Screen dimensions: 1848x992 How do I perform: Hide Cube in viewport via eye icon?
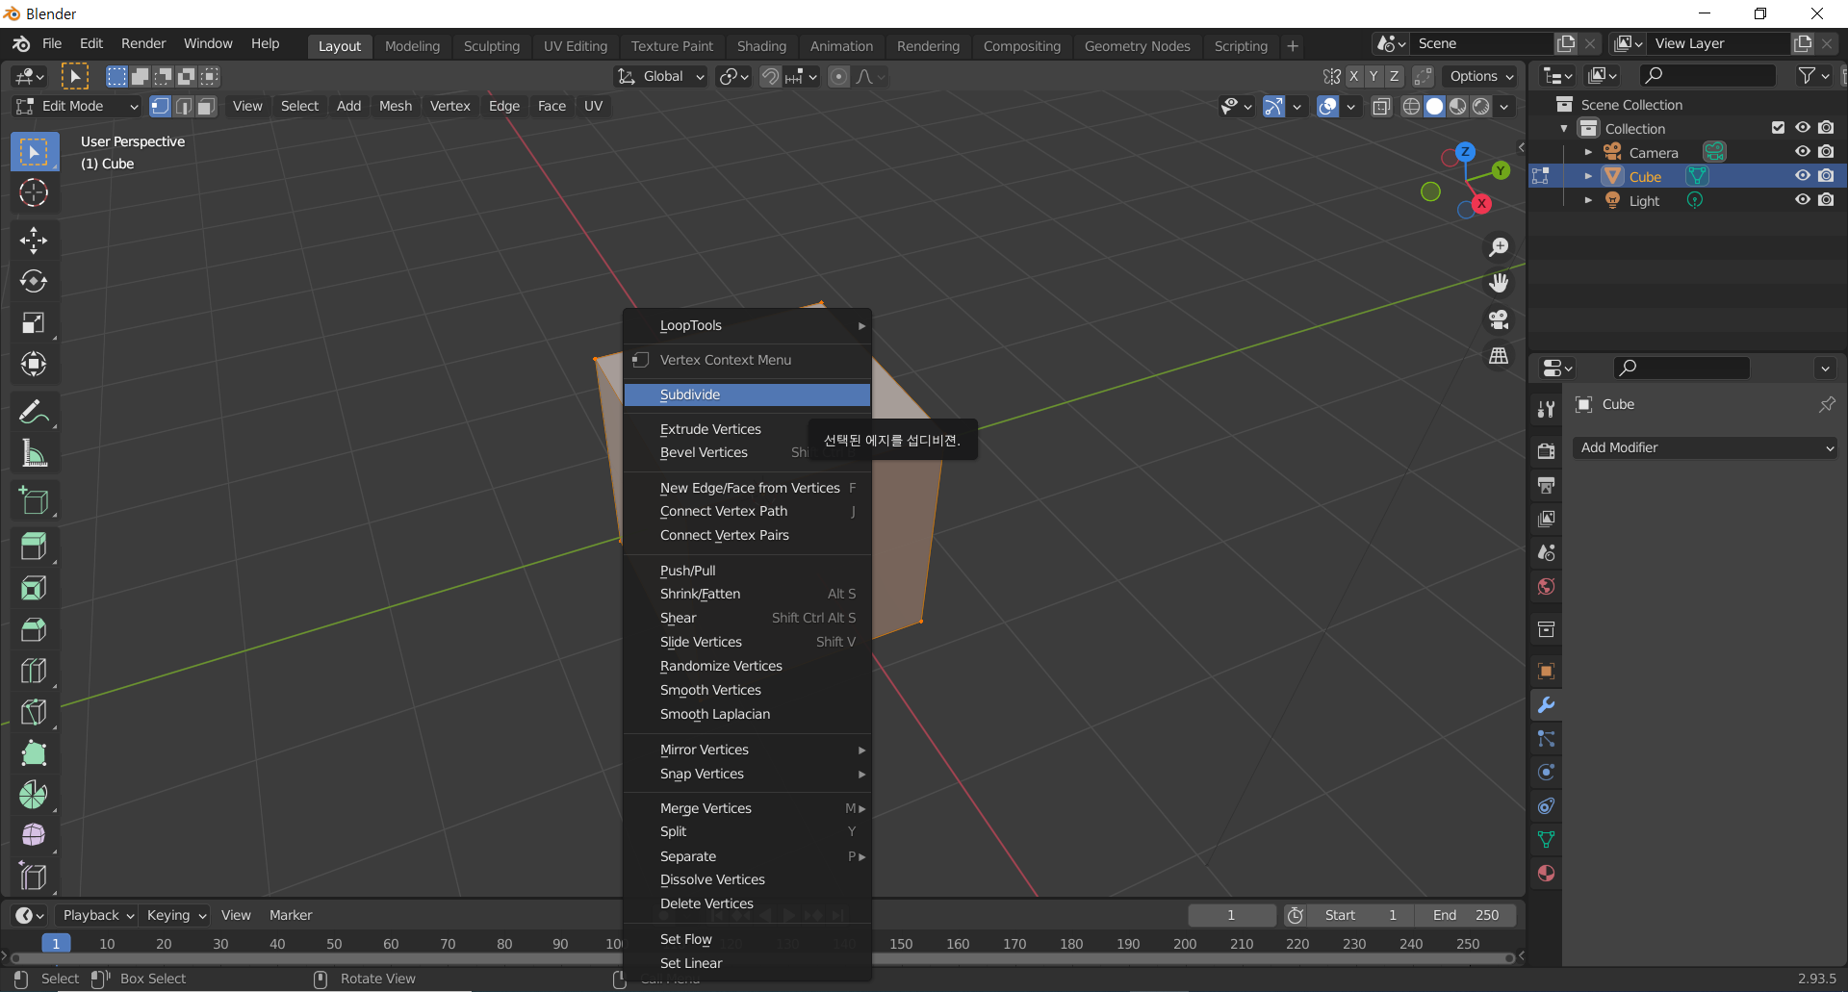1803,176
